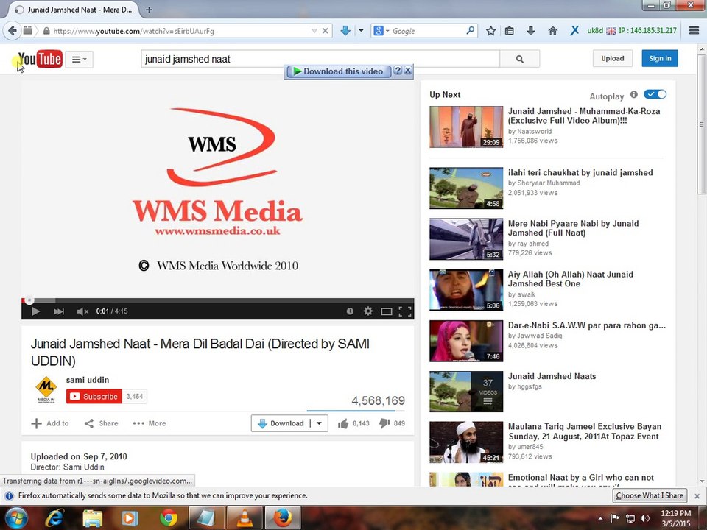The width and height of the screenshot is (707, 530).
Task: Click the Watch Later clock icon
Action: [350, 311]
